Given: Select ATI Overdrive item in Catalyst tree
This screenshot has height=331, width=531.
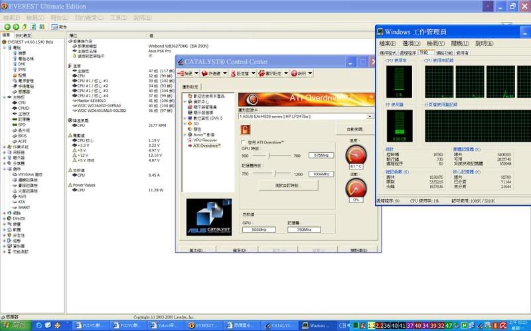Looking at the screenshot, I should pyautogui.click(x=207, y=146).
